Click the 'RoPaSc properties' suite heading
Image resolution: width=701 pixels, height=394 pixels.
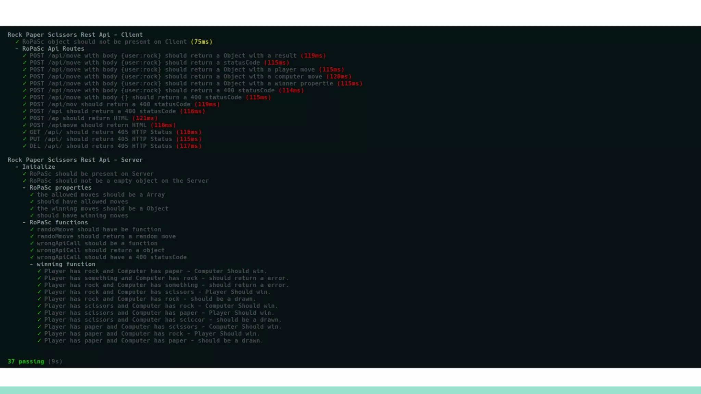[60, 188]
